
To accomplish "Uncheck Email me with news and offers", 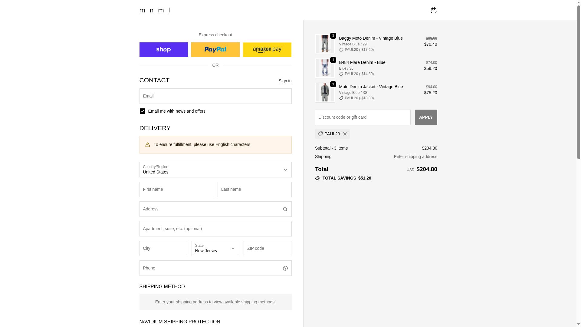I will (x=143, y=111).
